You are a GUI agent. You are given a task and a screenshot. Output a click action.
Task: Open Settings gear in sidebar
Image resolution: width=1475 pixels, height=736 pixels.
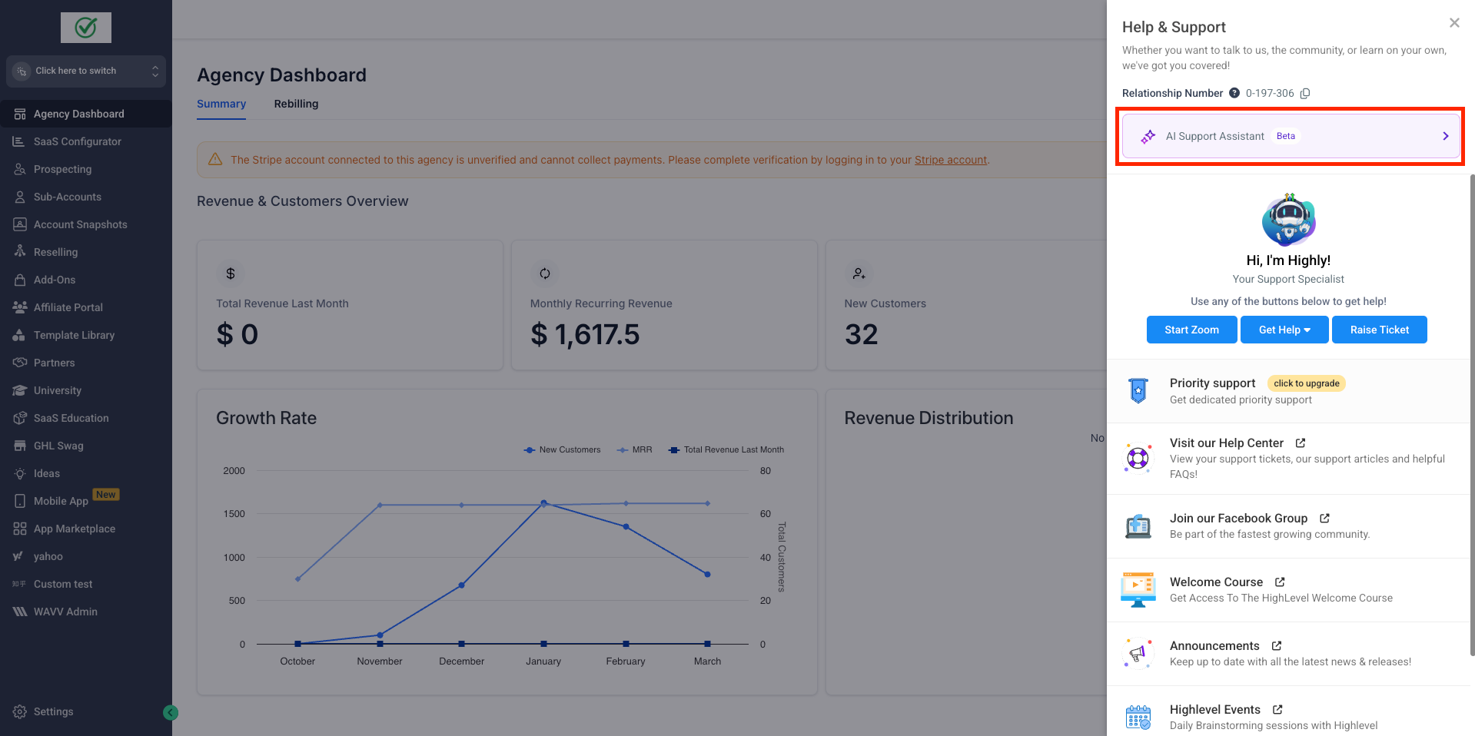pyautogui.click(x=20, y=711)
